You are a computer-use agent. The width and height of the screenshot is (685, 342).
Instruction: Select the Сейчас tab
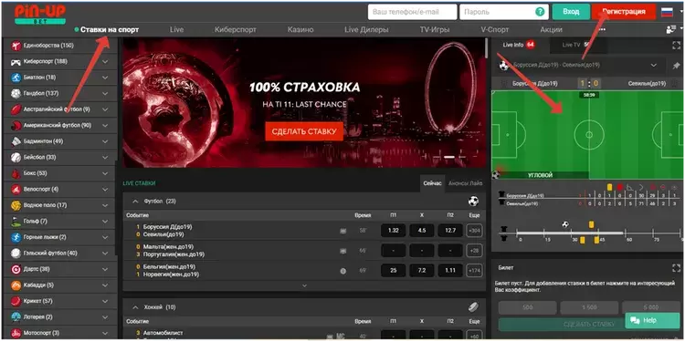tap(433, 183)
